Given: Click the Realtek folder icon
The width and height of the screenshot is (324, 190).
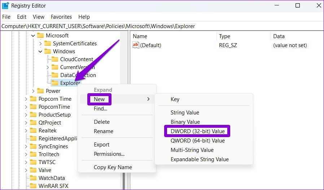Looking at the screenshot, I should 33,130.
